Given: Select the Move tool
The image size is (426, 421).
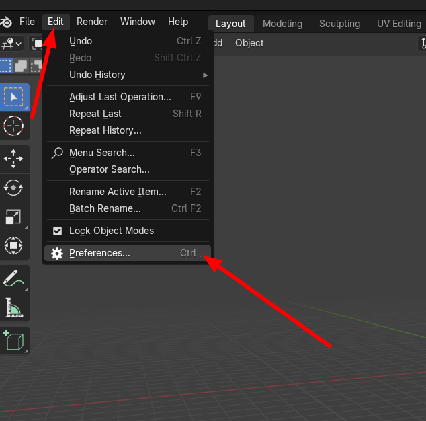Looking at the screenshot, I should [13, 159].
